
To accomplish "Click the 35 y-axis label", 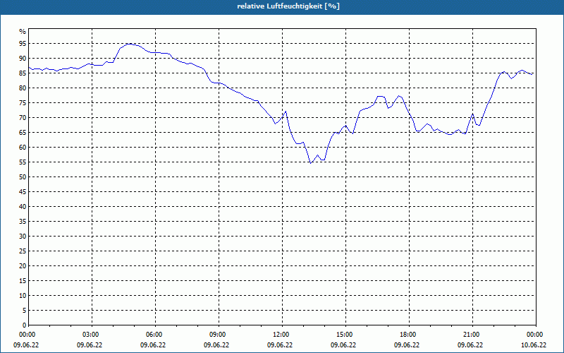I will (x=23, y=222).
